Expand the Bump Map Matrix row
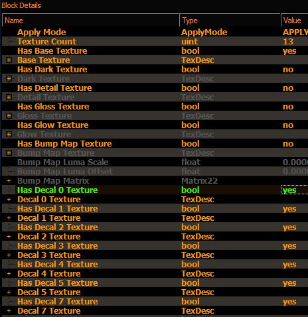This screenshot has width=308, height=317. coord(9,181)
